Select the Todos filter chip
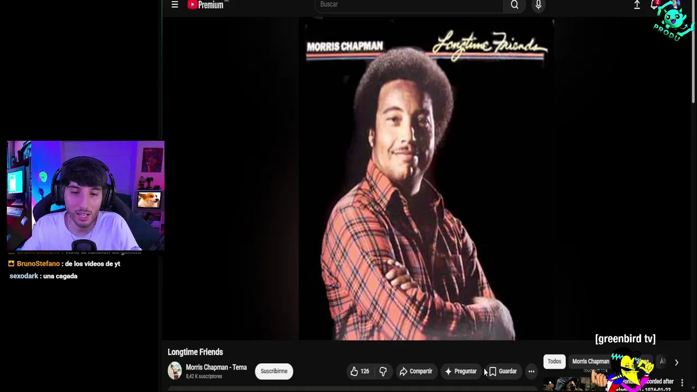This screenshot has height=392, width=697. pyautogui.click(x=554, y=362)
